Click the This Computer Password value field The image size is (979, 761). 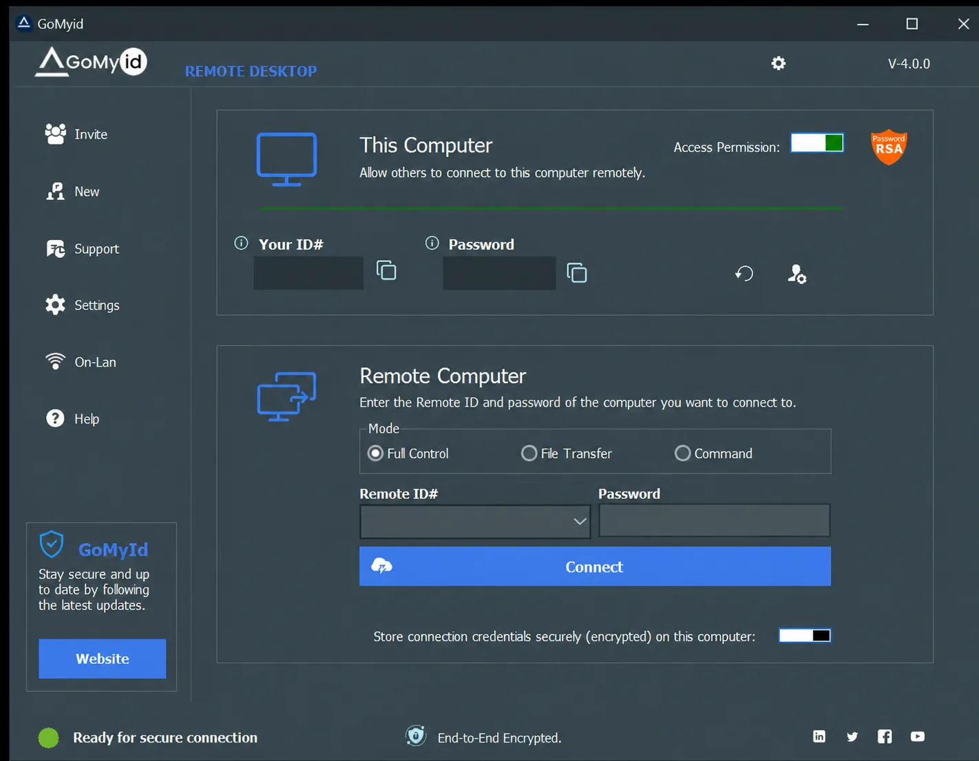(x=499, y=273)
